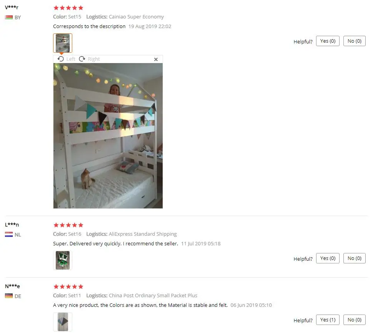This screenshot has width=373, height=333.
Task: Mark V***r's review helpful with Yes (0)
Action: click(x=328, y=41)
